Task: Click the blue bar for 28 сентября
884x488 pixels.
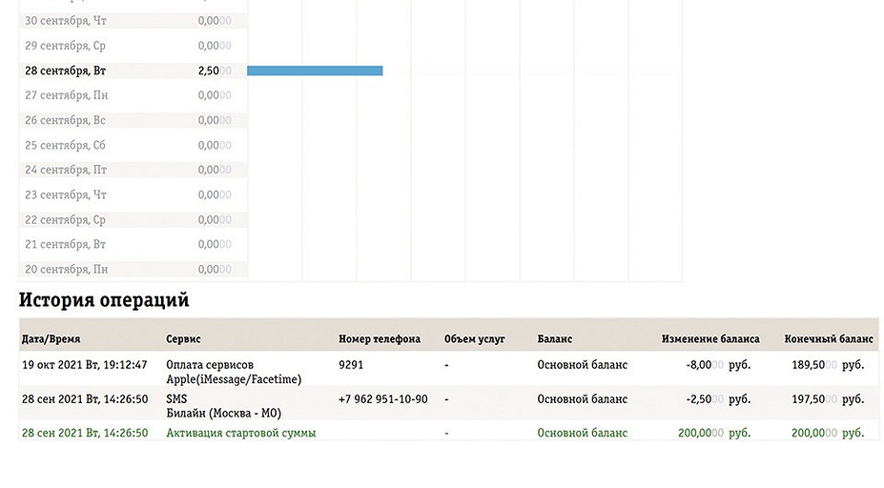Action: (x=315, y=71)
